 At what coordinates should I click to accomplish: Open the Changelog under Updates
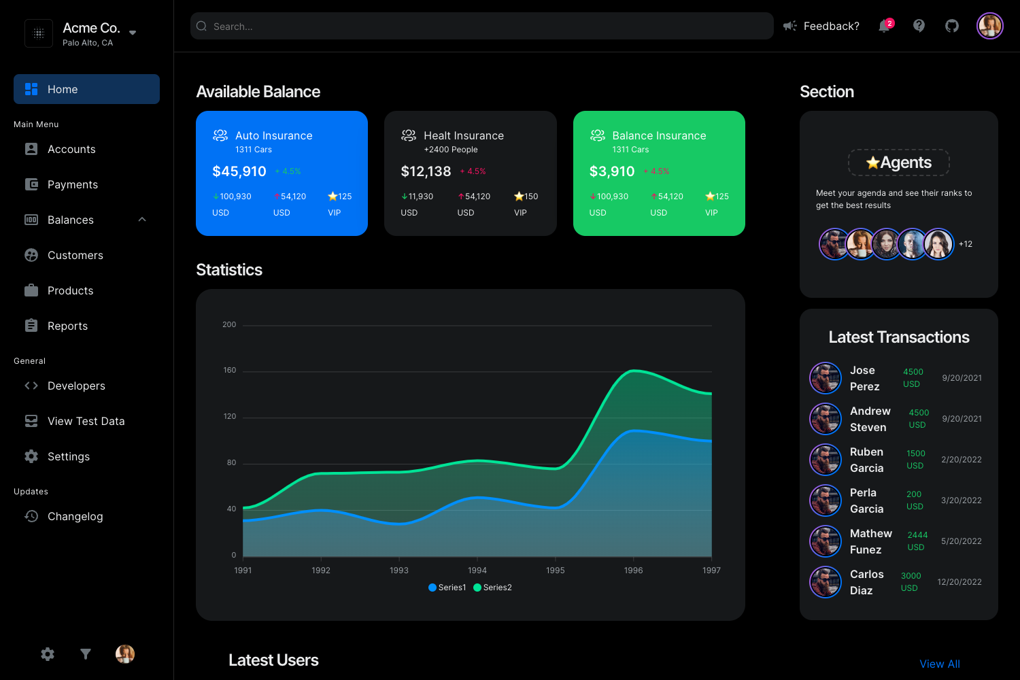tap(75, 516)
